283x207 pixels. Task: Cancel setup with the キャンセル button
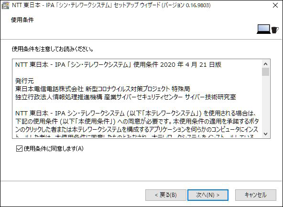(x=256, y=195)
